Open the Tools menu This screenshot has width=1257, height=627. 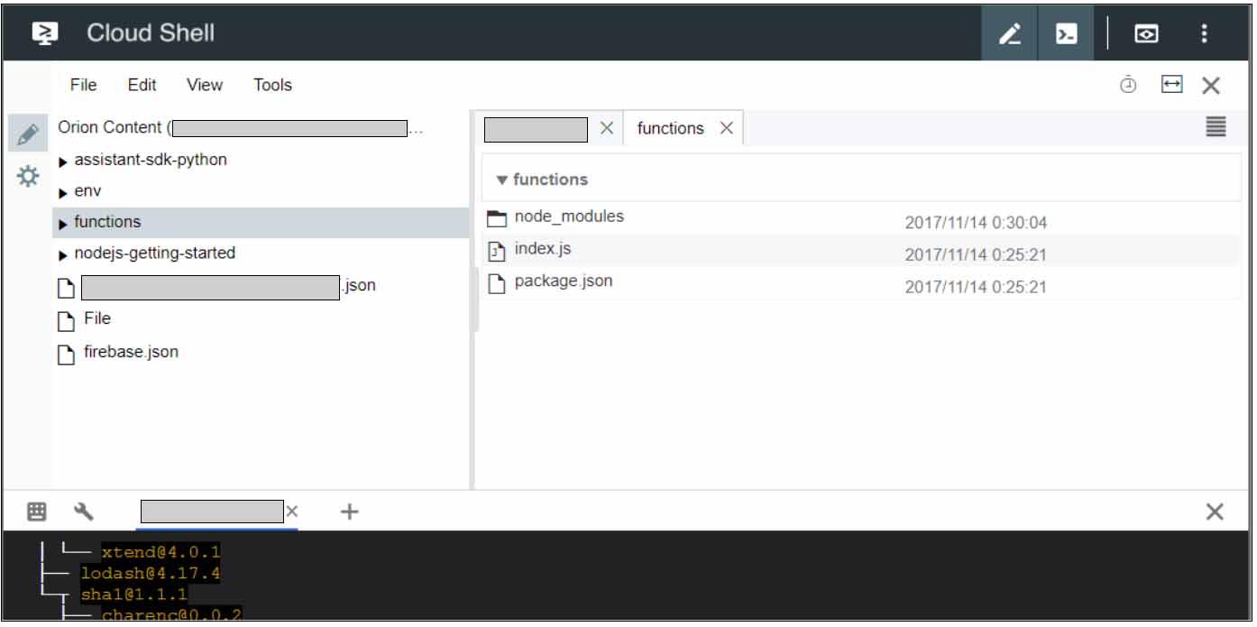tap(272, 85)
